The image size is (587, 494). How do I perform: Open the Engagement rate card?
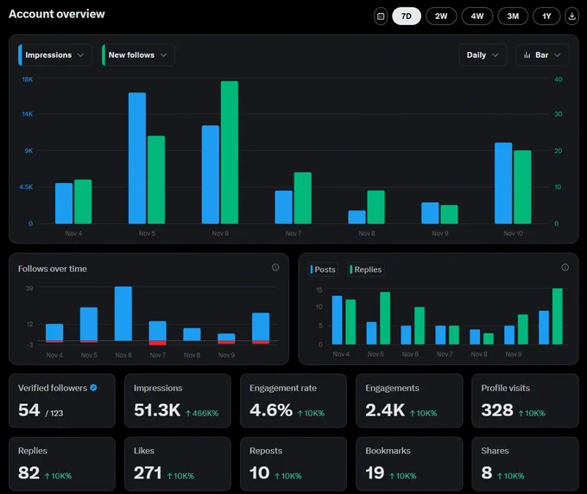293,401
